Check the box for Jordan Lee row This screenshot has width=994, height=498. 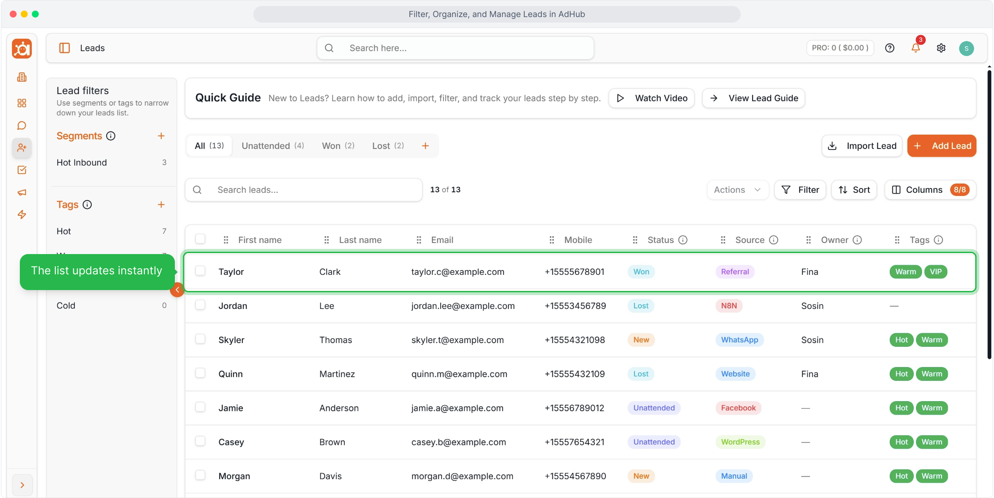[x=200, y=305]
